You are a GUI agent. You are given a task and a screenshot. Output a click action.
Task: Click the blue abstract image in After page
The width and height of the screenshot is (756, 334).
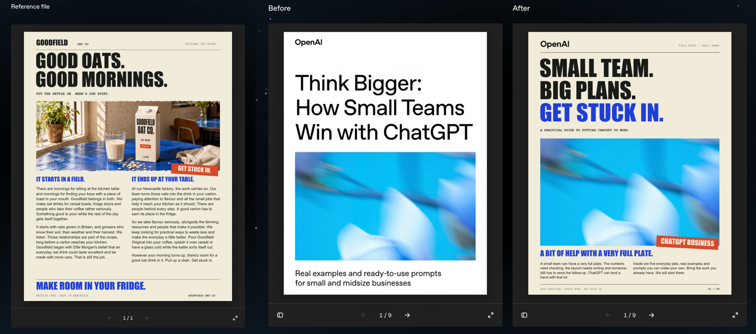click(630, 192)
